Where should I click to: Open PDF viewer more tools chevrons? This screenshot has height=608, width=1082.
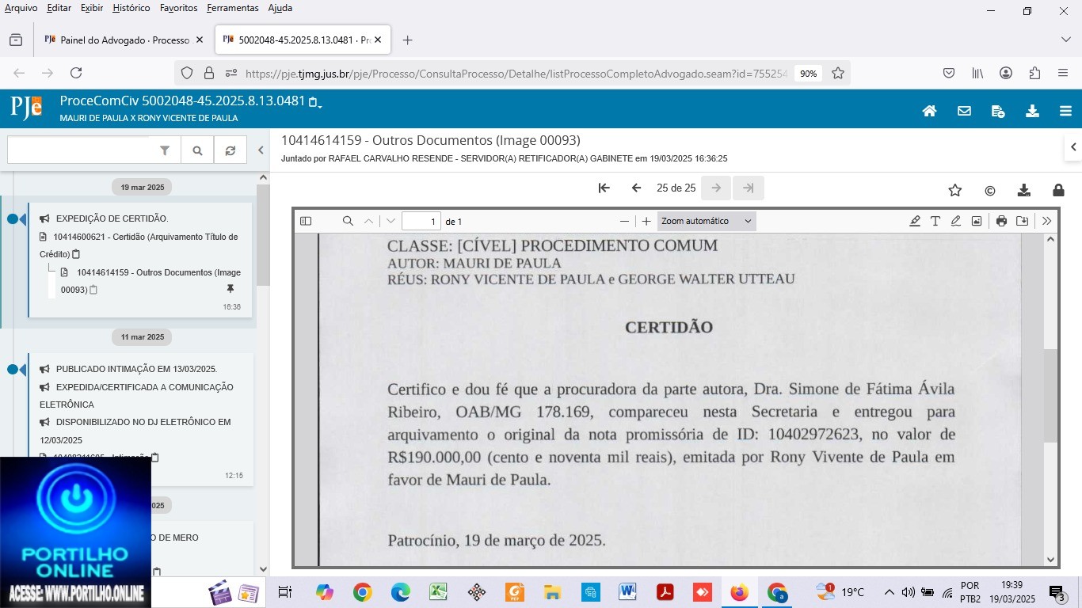click(1046, 222)
